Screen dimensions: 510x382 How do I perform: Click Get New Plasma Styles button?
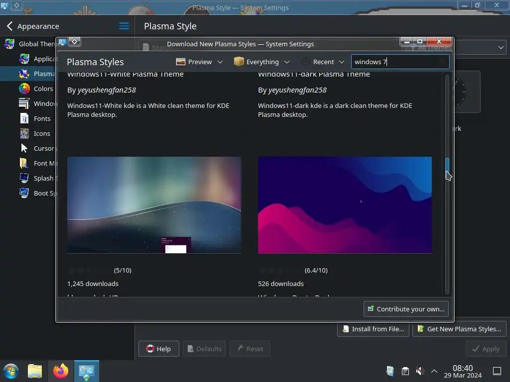[x=459, y=329]
